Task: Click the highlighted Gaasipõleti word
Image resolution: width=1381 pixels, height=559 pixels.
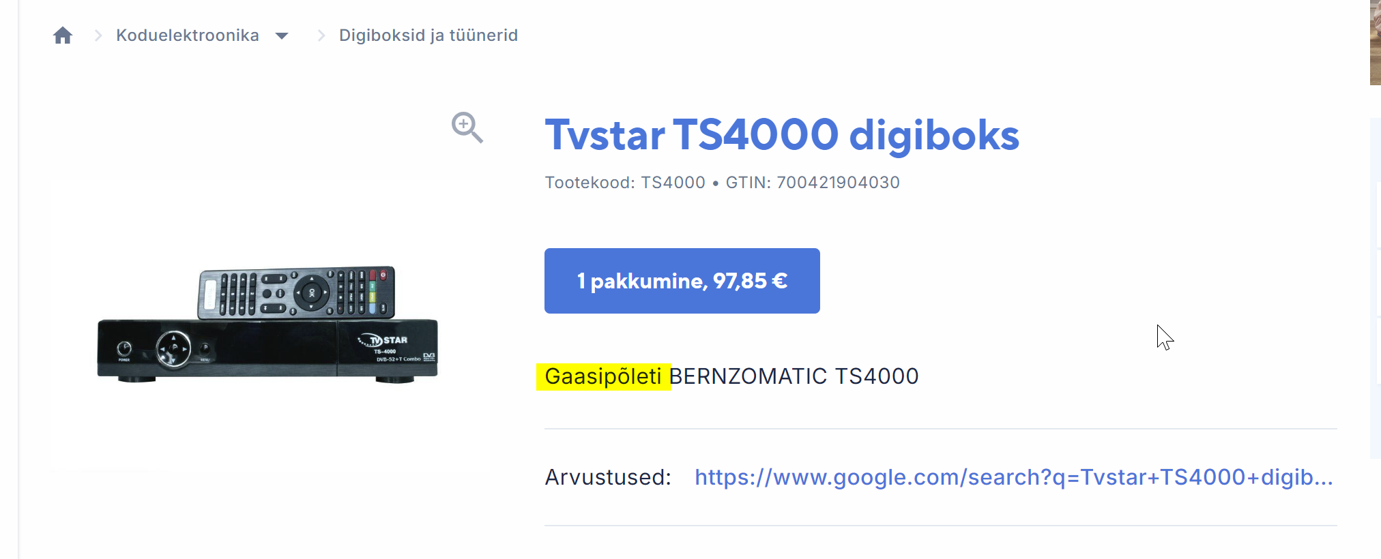Action: (603, 376)
